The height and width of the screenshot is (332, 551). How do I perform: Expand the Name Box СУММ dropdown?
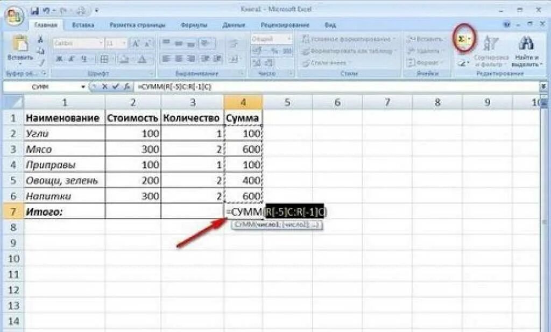click(x=83, y=87)
